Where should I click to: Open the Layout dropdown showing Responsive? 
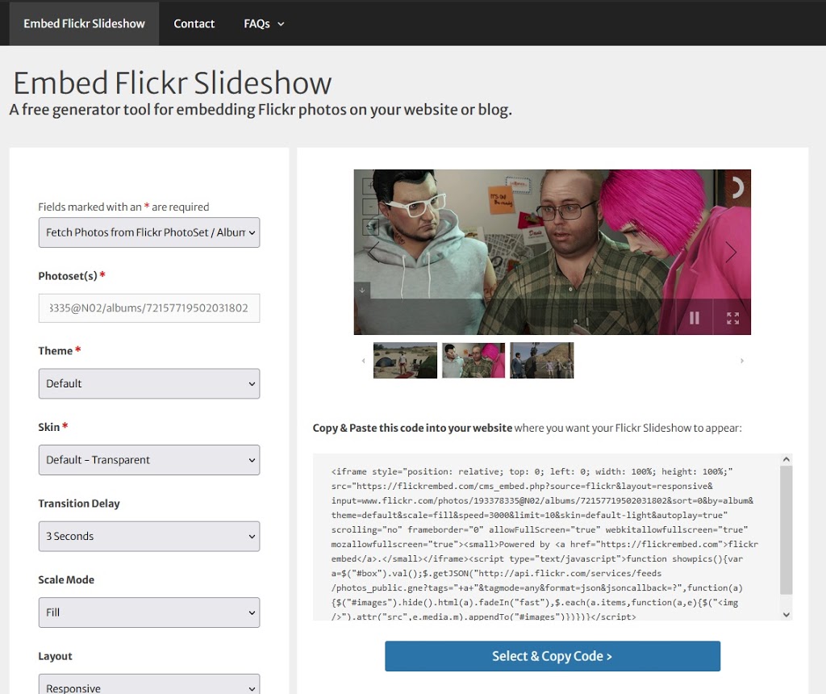tap(149, 684)
